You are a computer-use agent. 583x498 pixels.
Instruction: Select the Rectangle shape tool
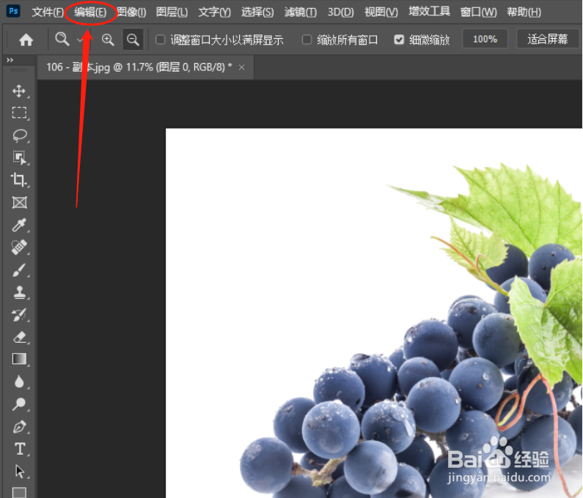(19, 492)
